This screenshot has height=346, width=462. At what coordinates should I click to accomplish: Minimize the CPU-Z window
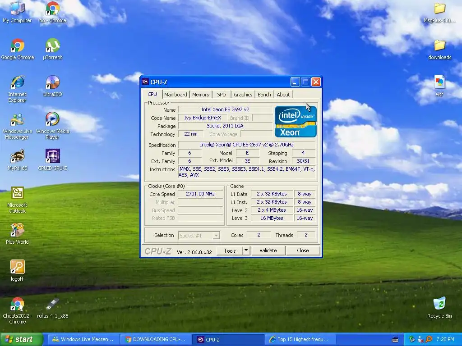pyautogui.click(x=295, y=82)
